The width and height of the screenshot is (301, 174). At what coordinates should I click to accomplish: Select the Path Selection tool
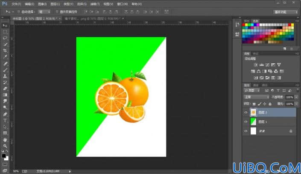(x=5, y=127)
